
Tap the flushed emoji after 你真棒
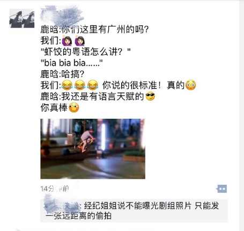[x=74, y=107]
